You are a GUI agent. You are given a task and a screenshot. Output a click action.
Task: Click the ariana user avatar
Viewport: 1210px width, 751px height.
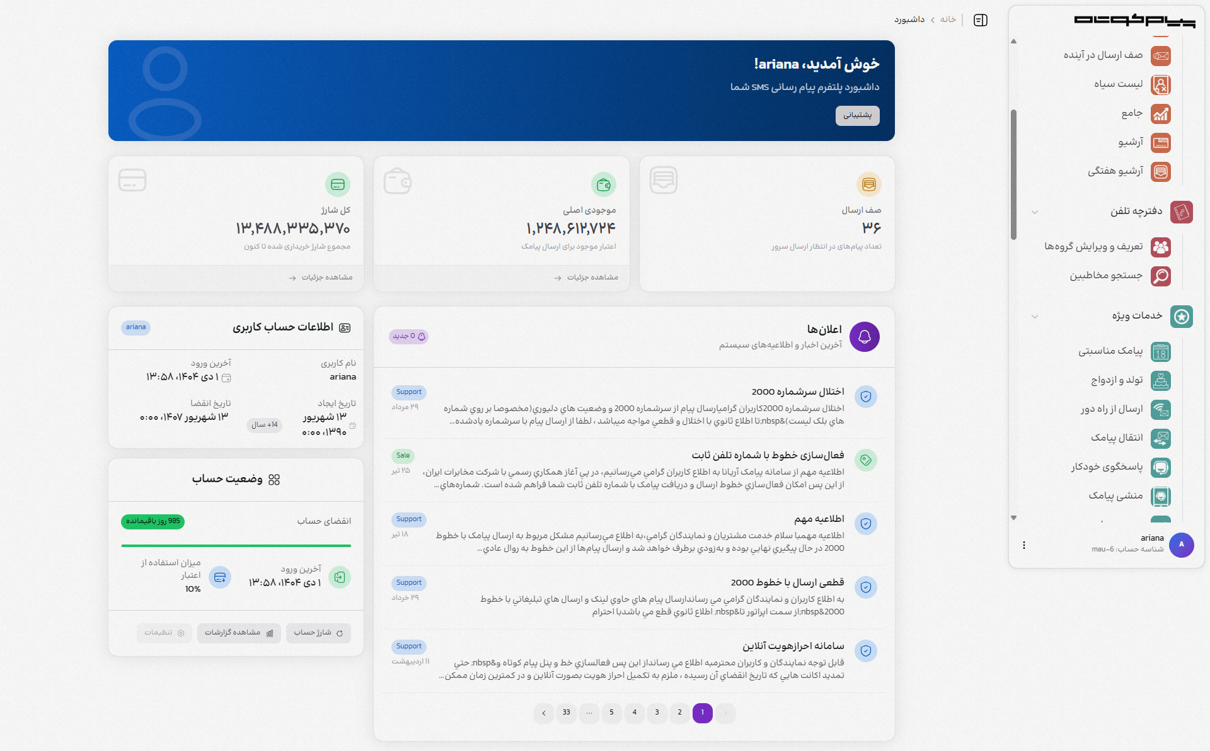point(1182,545)
